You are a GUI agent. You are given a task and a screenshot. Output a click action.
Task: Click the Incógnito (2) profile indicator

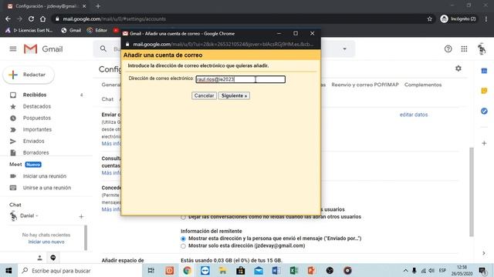(x=458, y=18)
